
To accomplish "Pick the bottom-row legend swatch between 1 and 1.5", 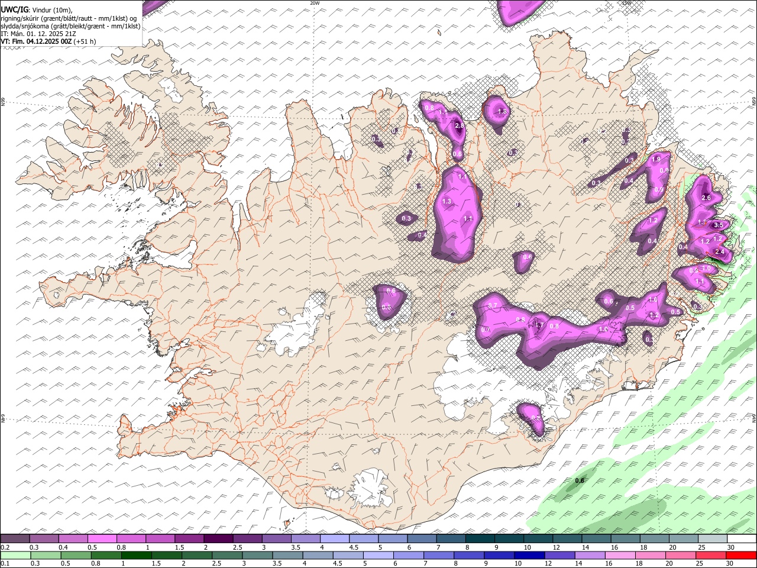I will pos(136,555).
